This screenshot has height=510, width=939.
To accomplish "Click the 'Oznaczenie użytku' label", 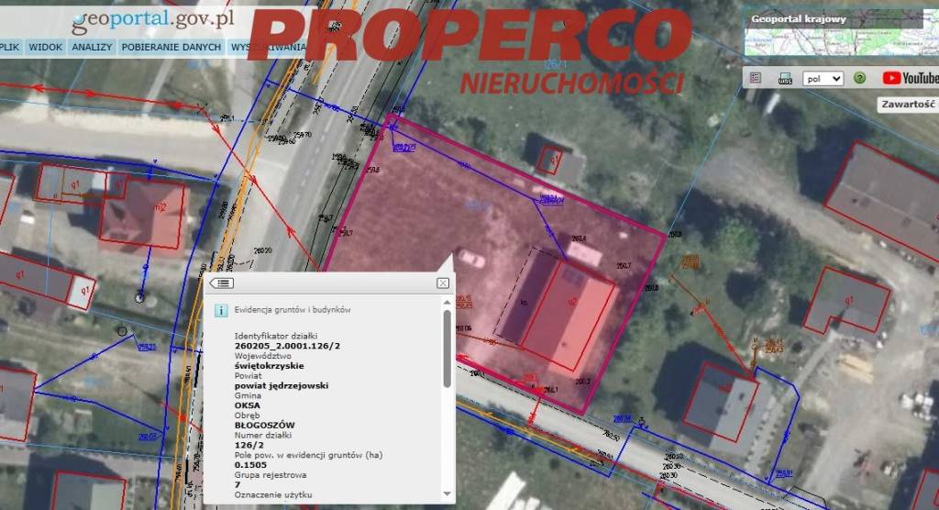I will [273, 494].
